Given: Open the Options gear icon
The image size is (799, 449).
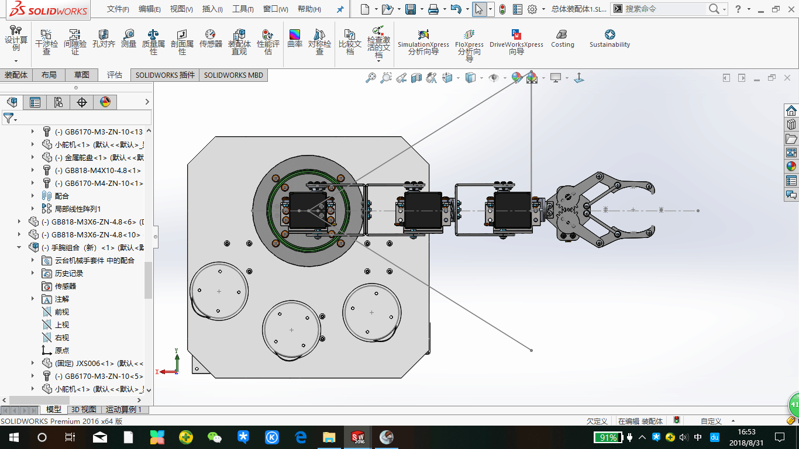Looking at the screenshot, I should click(532, 9).
